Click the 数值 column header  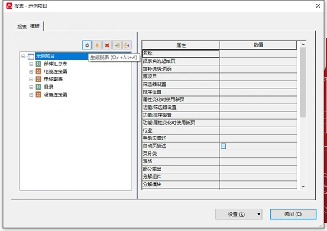pyautogui.click(x=258, y=45)
